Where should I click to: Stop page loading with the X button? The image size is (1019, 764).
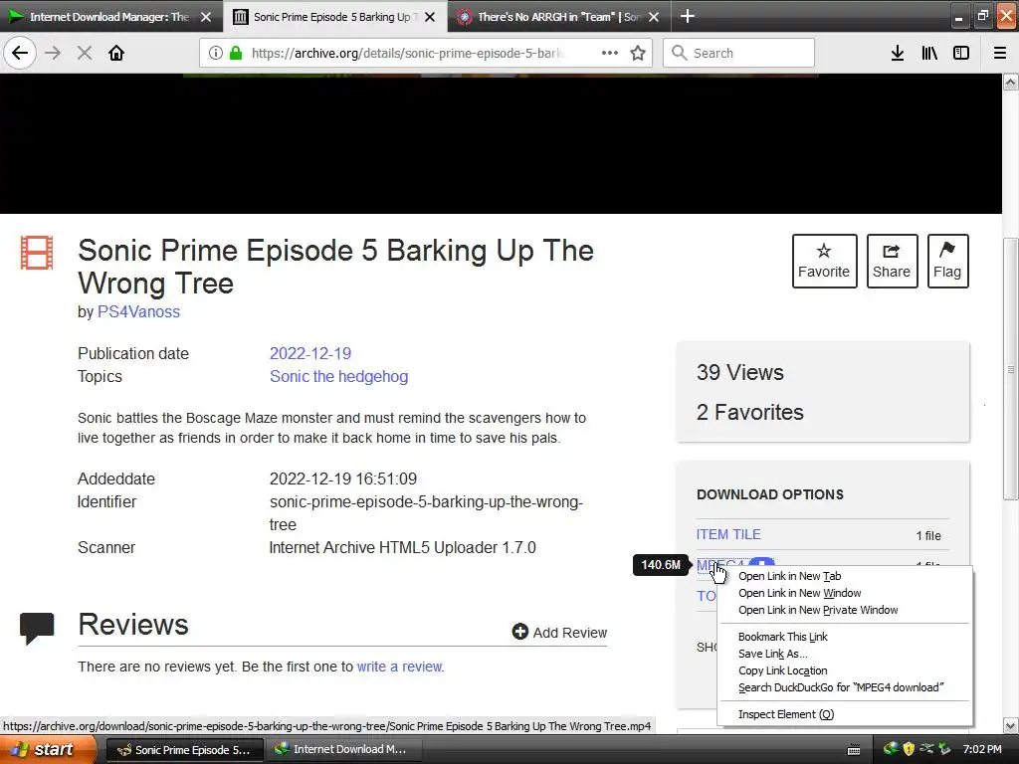[x=85, y=54]
